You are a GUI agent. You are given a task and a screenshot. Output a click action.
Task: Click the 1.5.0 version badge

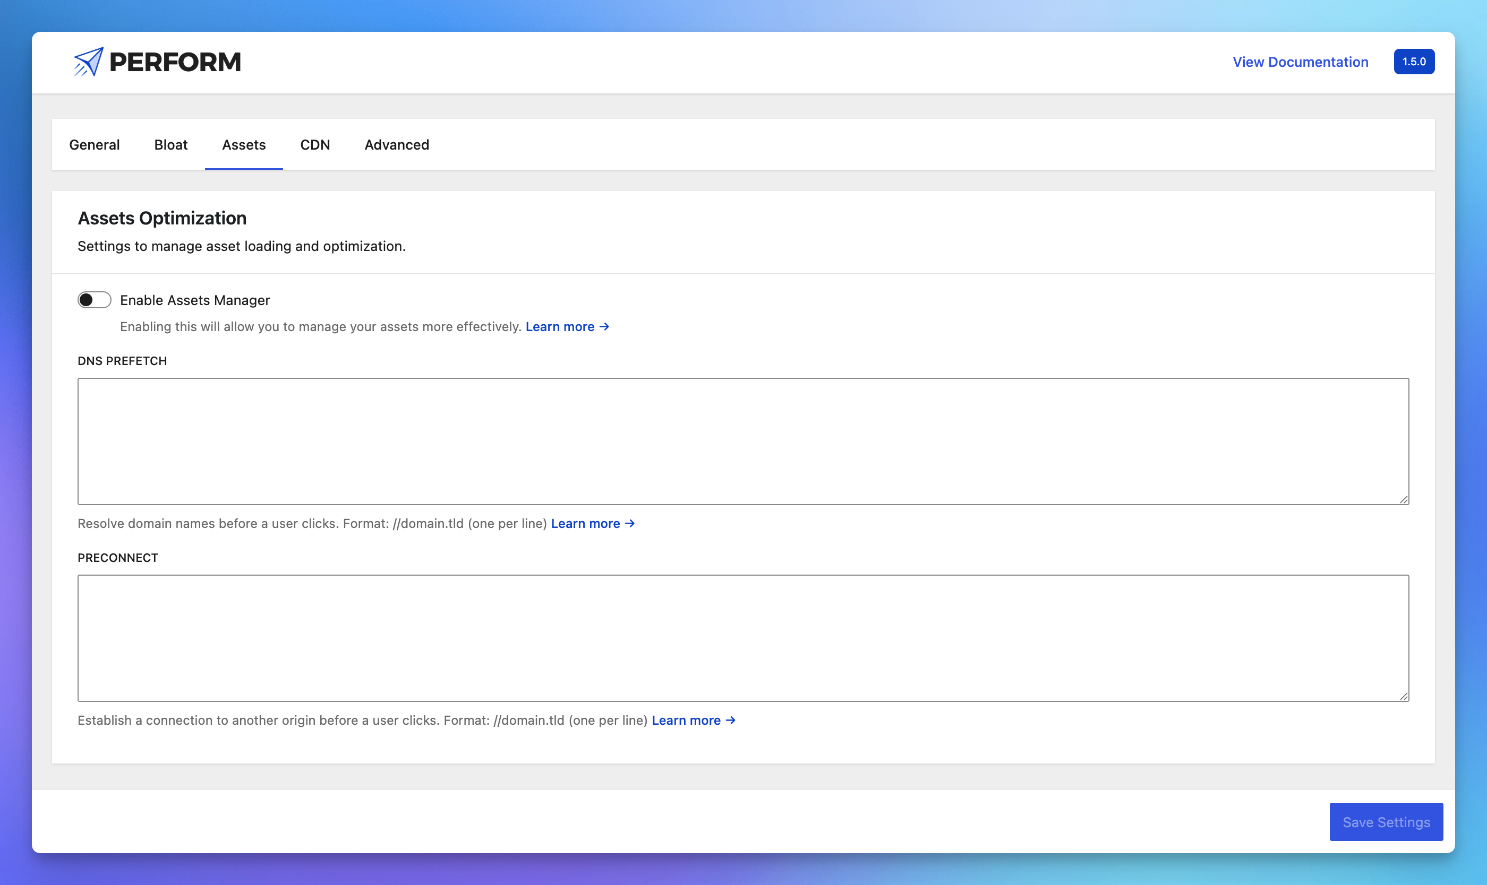1414,62
